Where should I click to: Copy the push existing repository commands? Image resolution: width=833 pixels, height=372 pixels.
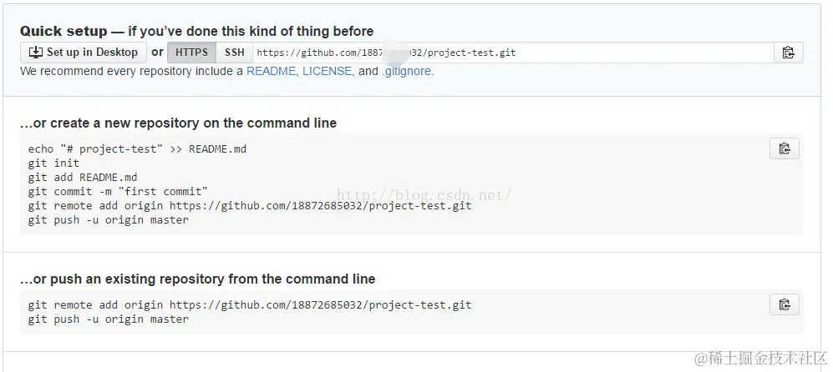click(x=784, y=304)
